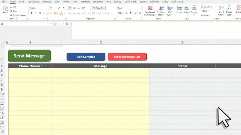Open the font name Calibri dropdown
This screenshot has width=241, height=135.
click(49, 8)
